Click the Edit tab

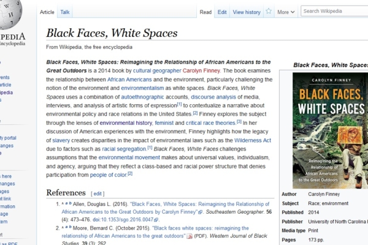[222, 12]
